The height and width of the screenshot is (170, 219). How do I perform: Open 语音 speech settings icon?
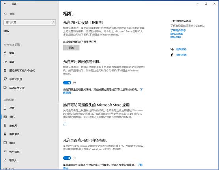point(5,62)
